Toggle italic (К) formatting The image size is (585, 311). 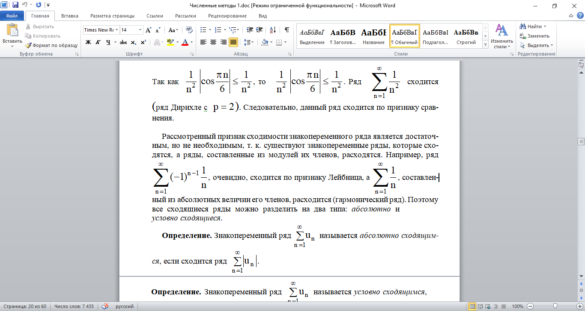98,42
